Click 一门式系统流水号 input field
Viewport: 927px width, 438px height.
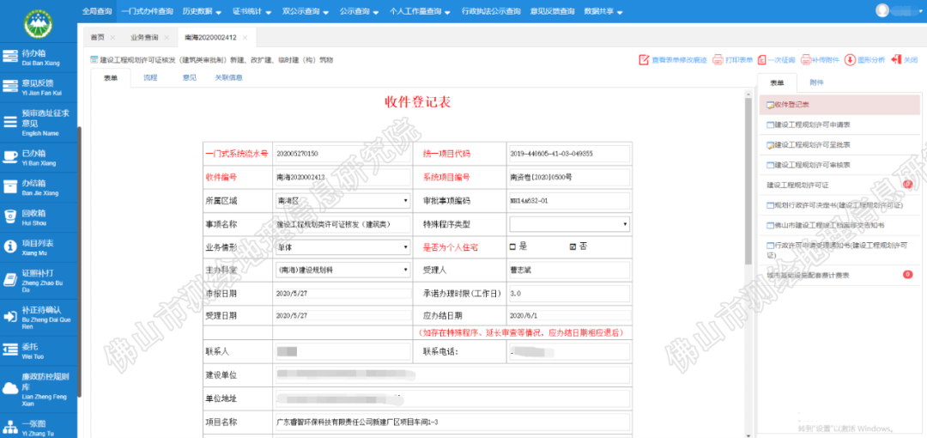342,154
